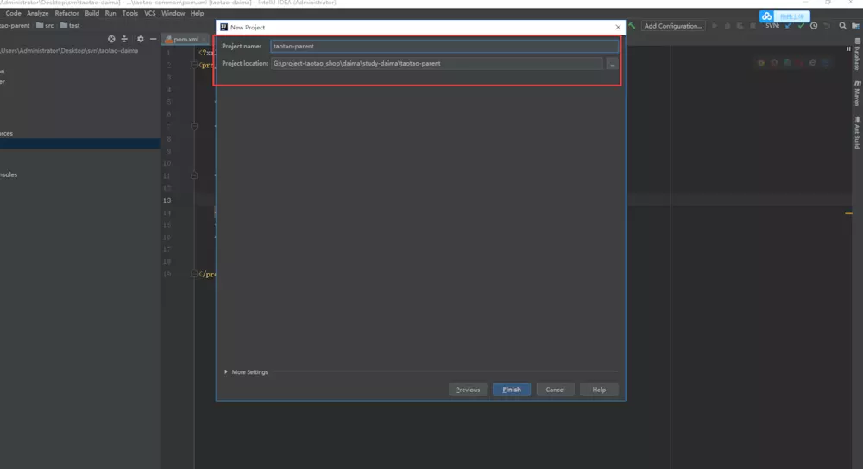Open the VCS menu
Image resolution: width=863 pixels, height=469 pixels.
(149, 13)
